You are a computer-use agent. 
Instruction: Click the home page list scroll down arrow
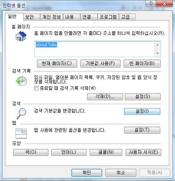point(157,53)
